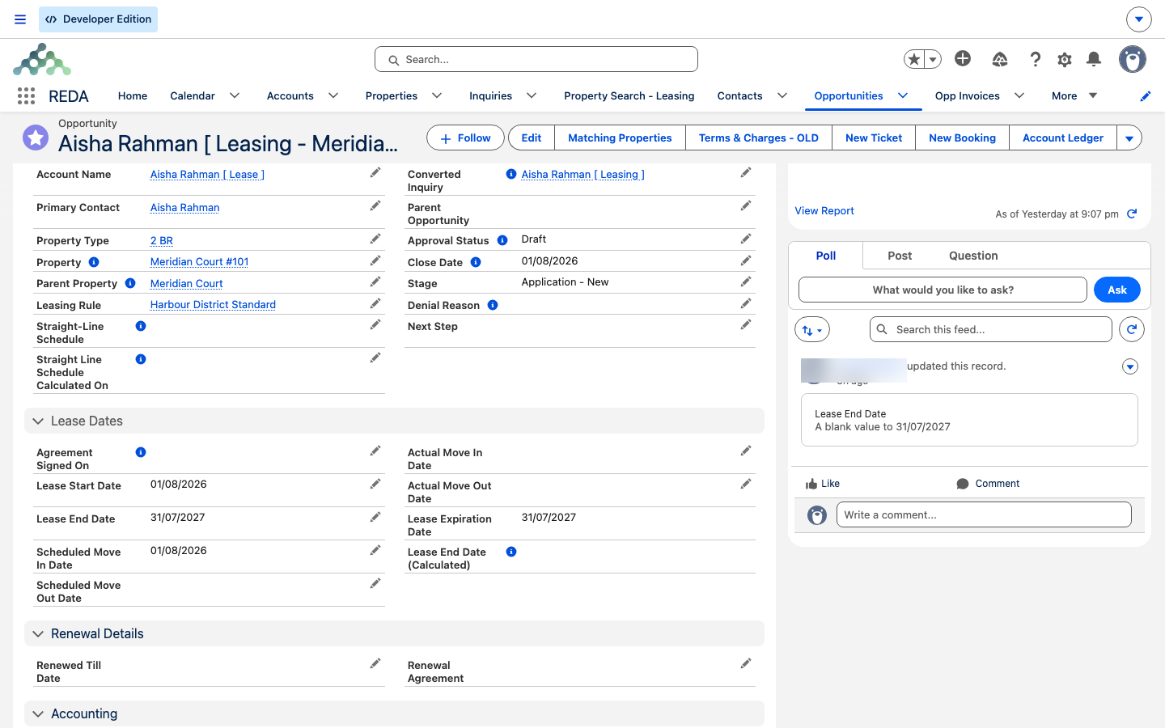Viewport: 1165px width, 728px height.
Task: Switch to the Post tab
Action: pyautogui.click(x=900, y=256)
